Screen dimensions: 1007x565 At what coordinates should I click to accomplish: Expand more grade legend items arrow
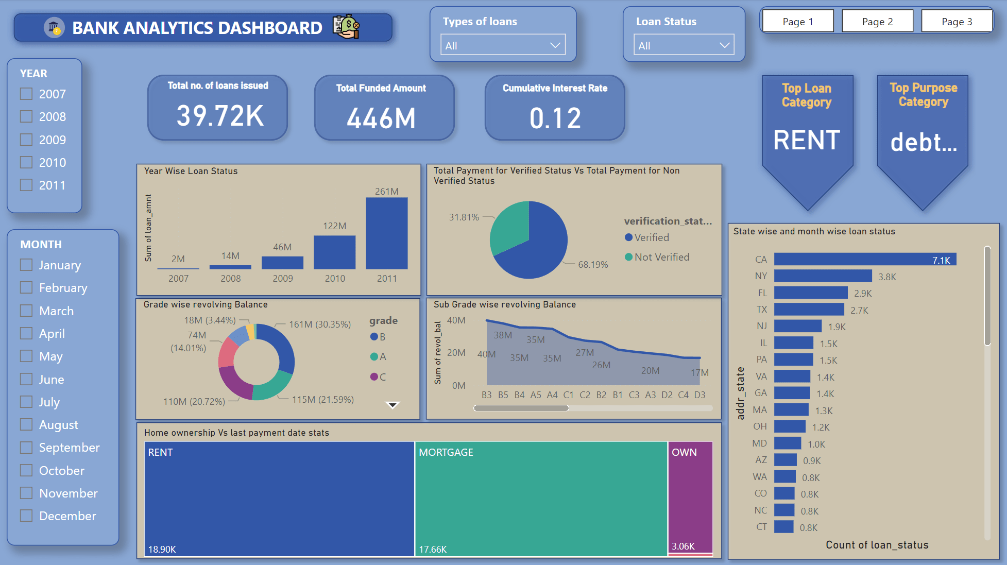tap(392, 405)
